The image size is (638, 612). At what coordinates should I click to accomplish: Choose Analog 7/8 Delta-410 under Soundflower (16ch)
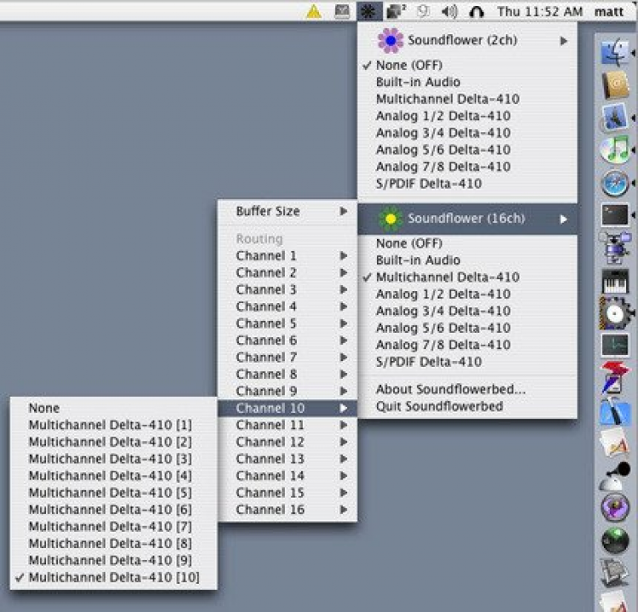468,345
